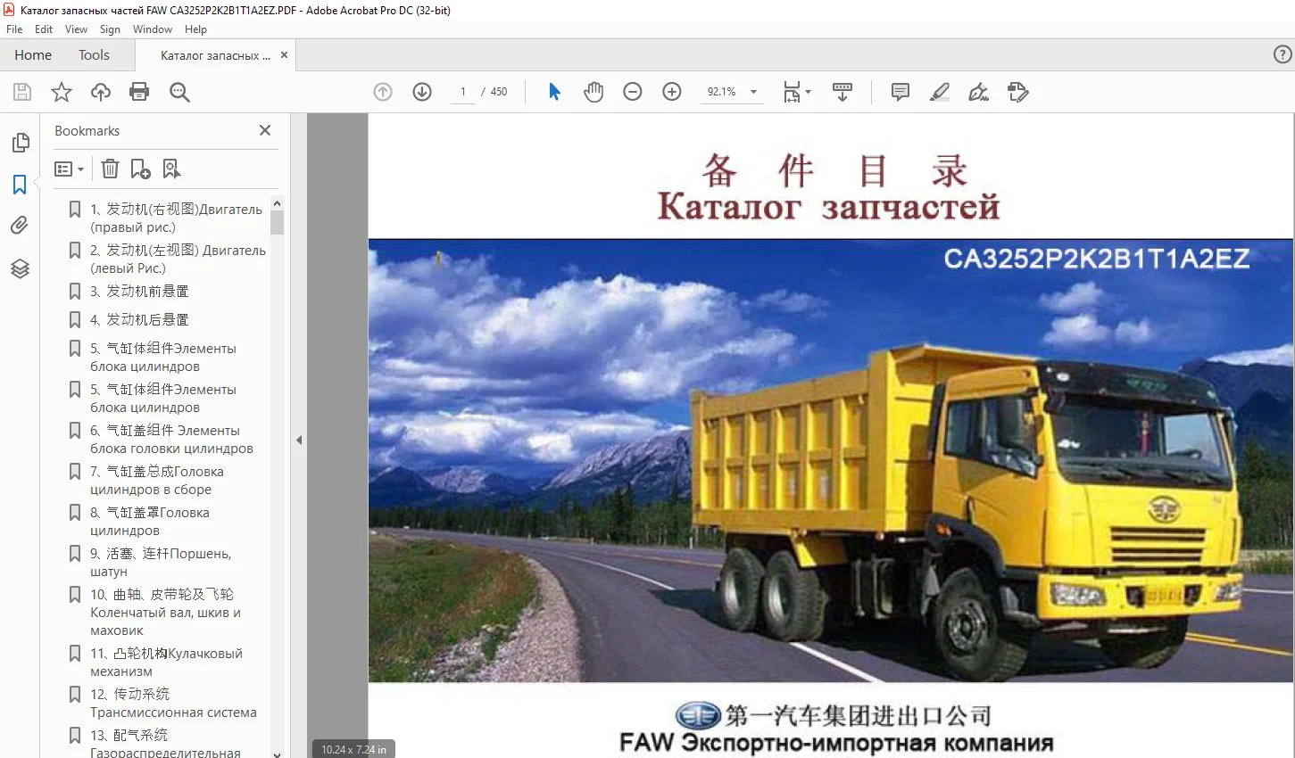Screen dimensions: 1295x758
Task: Open the fit page options tool
Action: tap(796, 92)
